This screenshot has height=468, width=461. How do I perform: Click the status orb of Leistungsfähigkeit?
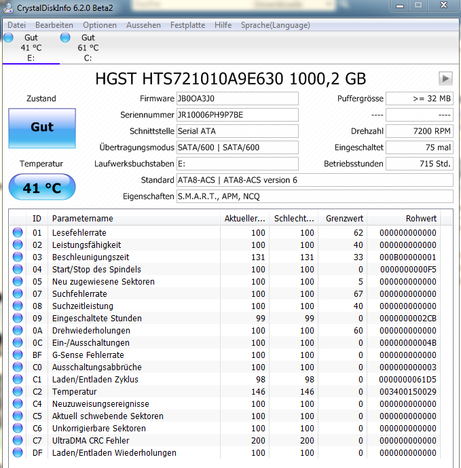pos(18,245)
